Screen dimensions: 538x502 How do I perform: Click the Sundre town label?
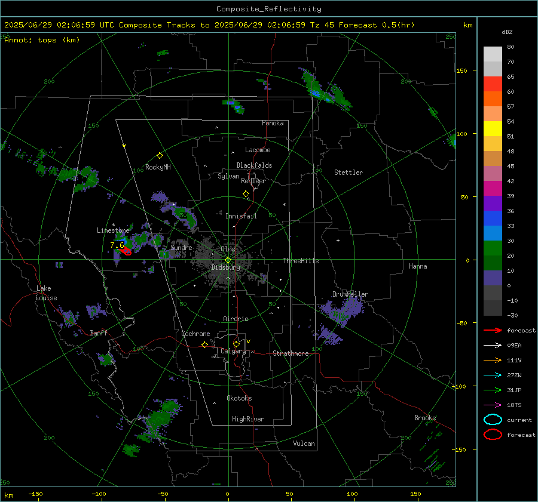point(181,247)
